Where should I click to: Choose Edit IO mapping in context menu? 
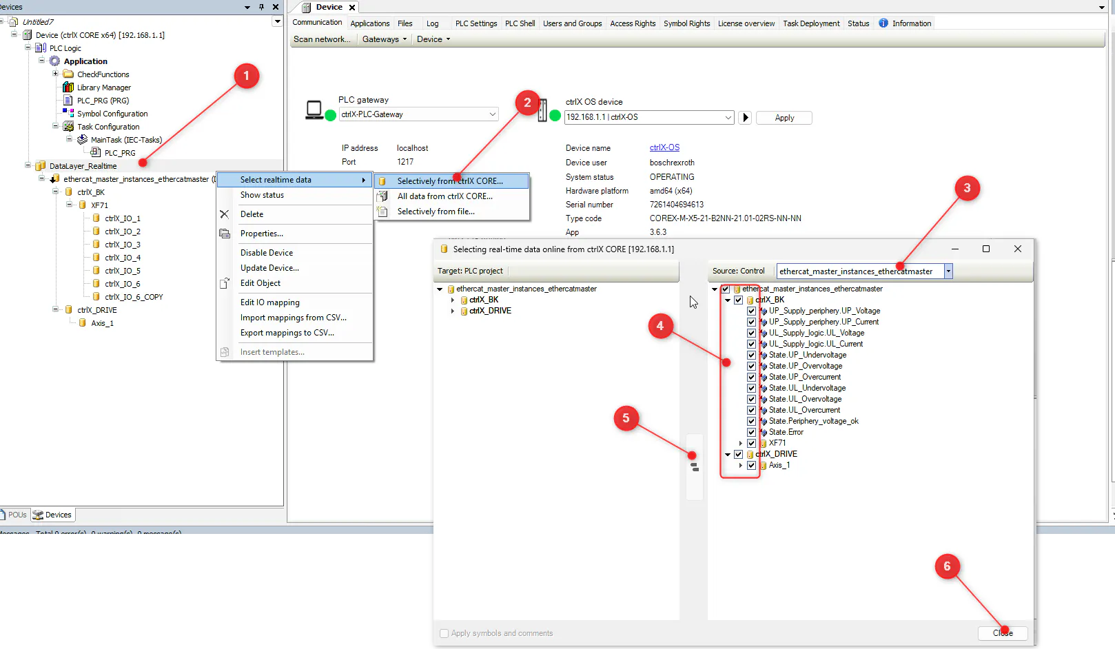tap(295, 302)
